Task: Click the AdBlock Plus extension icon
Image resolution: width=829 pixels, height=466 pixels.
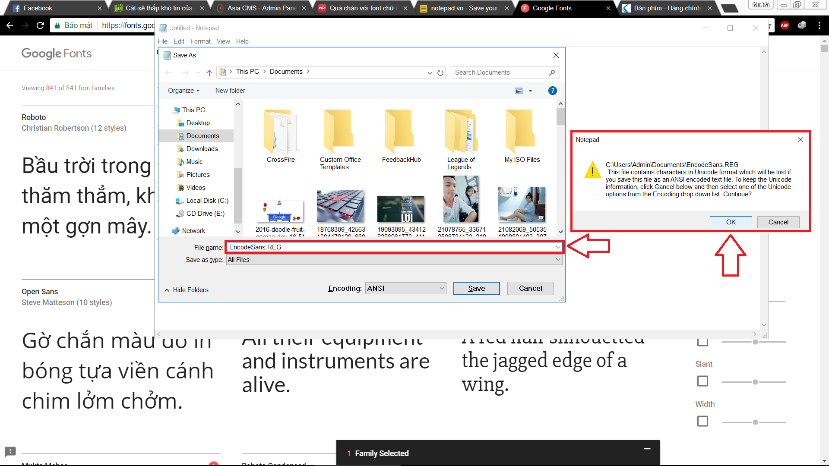Action: [785, 25]
